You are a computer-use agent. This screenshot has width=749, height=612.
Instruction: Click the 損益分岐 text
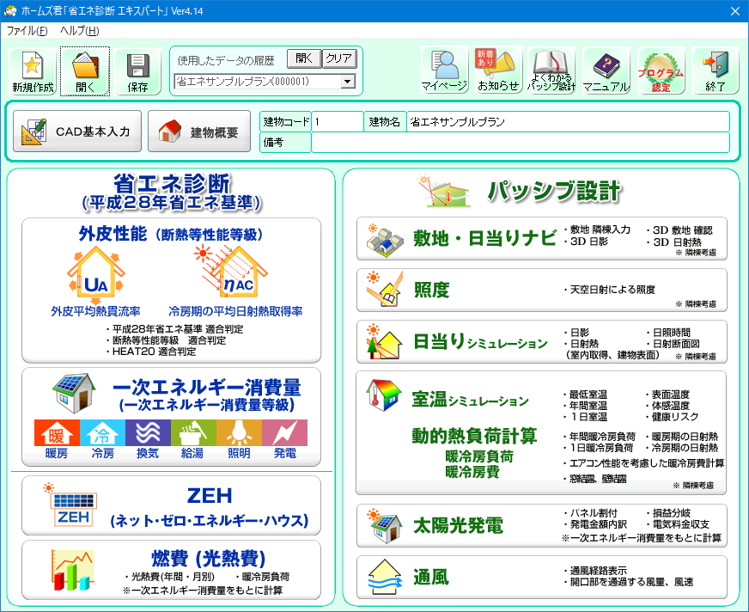tap(671, 513)
